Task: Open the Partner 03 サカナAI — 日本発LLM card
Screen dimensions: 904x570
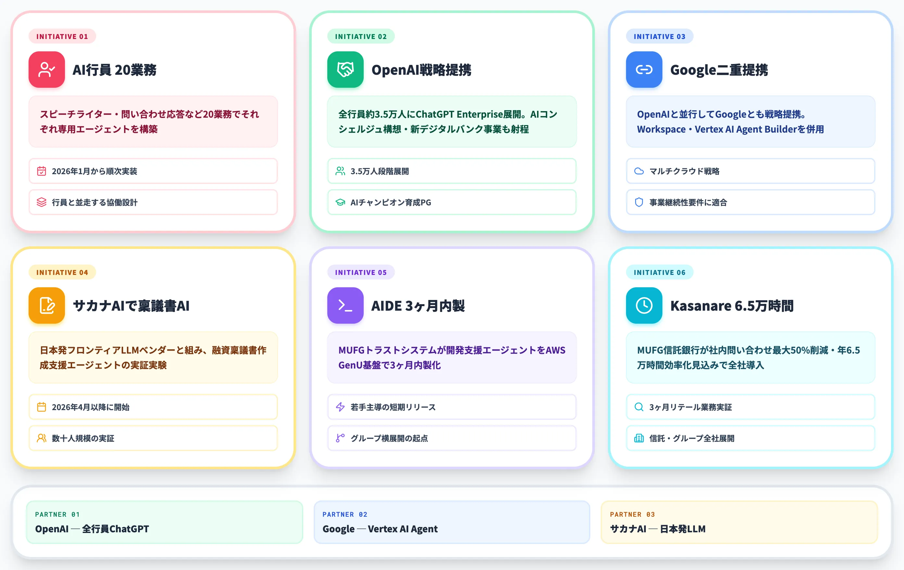Action: (x=739, y=522)
